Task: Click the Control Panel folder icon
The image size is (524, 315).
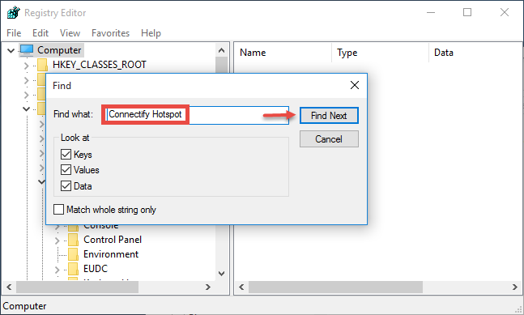Action: tap(73, 240)
